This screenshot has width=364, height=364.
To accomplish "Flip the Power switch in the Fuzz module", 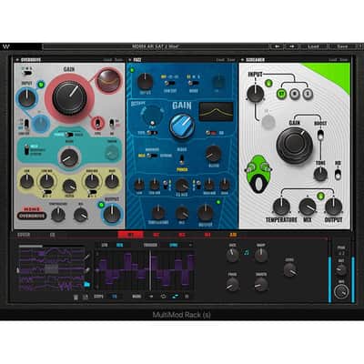I will click(x=182, y=159).
